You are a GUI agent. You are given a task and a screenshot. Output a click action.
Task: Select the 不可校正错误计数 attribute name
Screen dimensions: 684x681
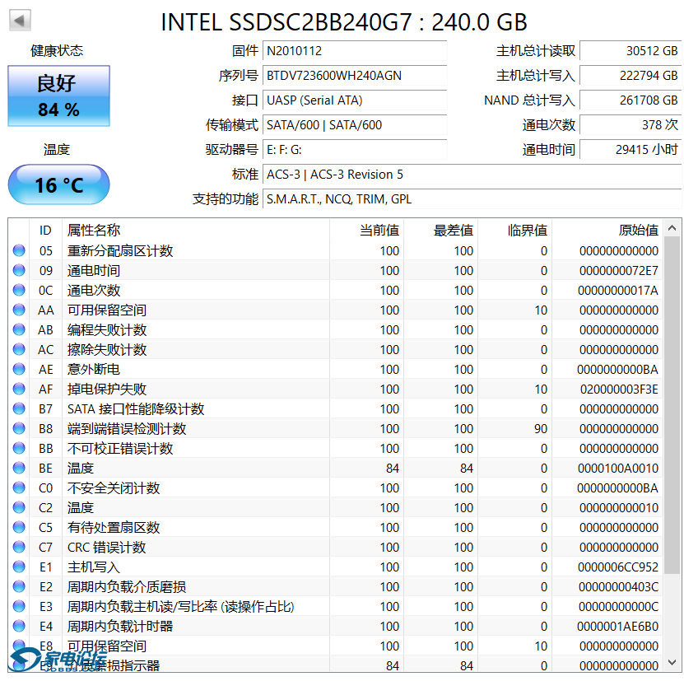pos(120,449)
